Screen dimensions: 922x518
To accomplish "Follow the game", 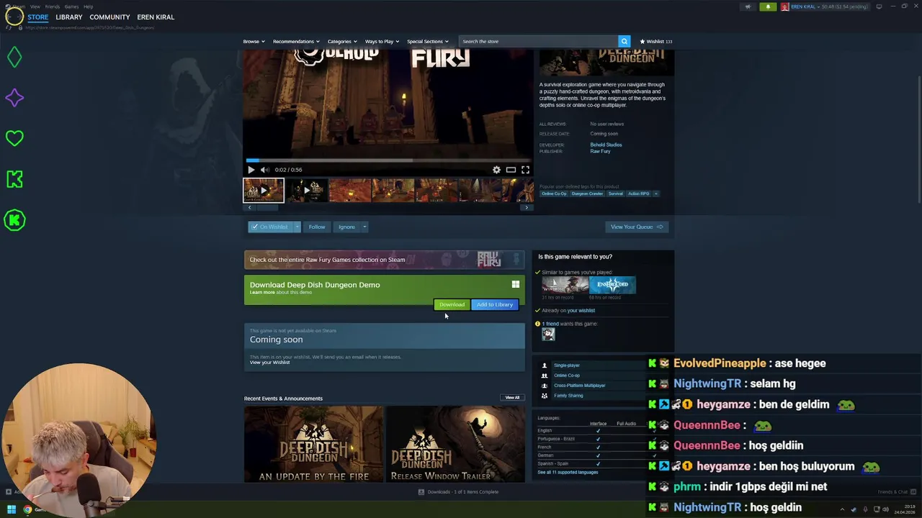I will coord(317,227).
